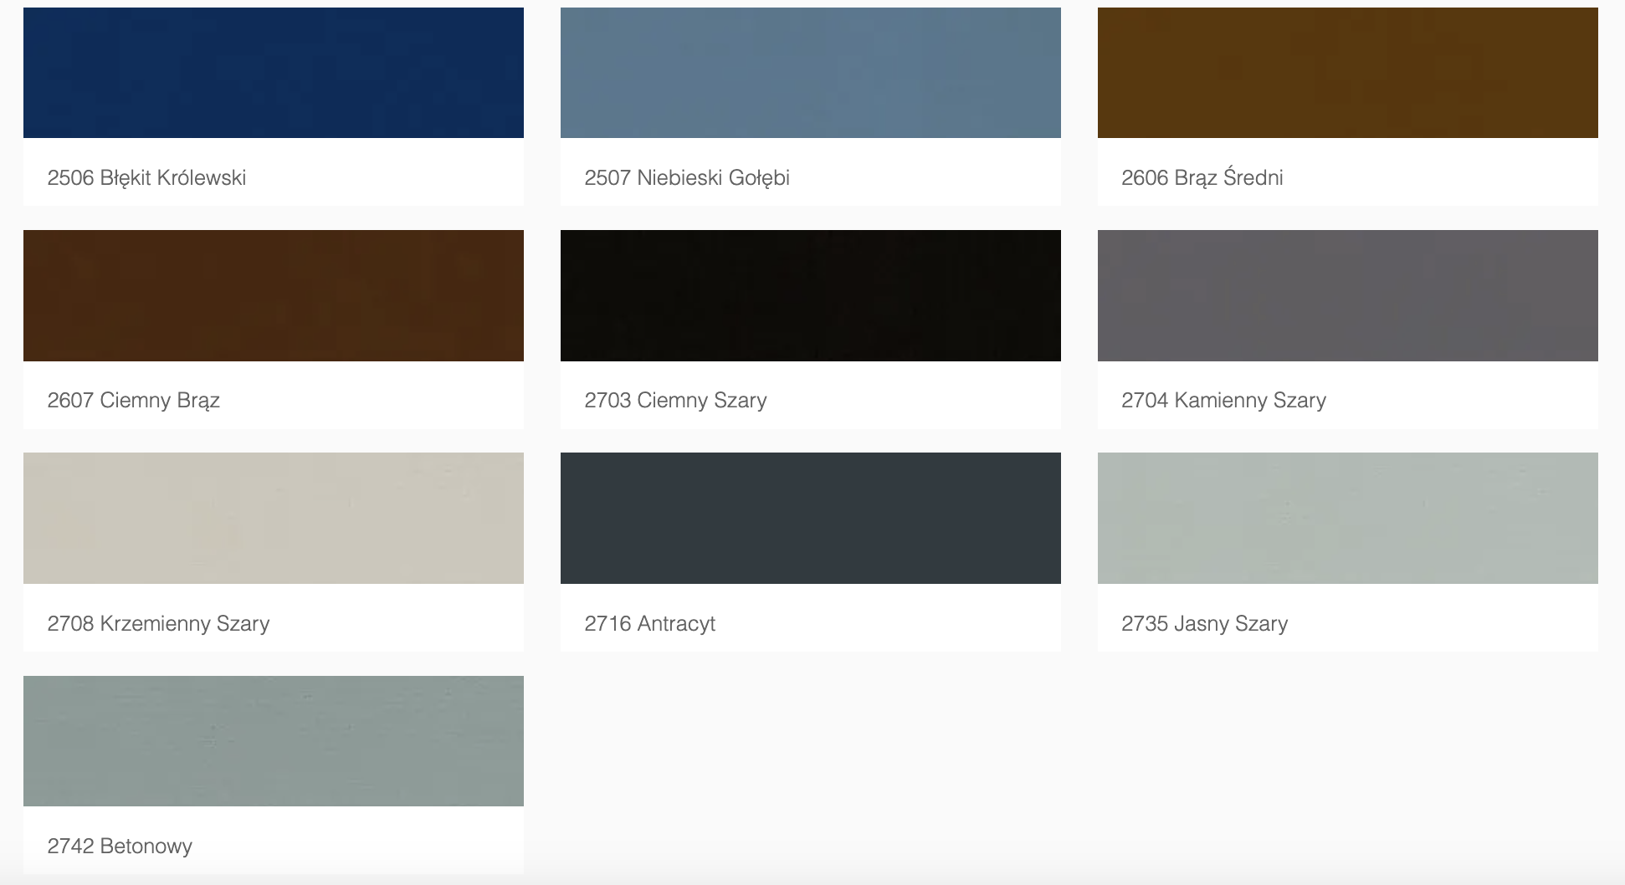Viewport: 1625px width, 885px height.
Task: Click the 2704 Kamienny Szary label text
Action: coord(1223,400)
